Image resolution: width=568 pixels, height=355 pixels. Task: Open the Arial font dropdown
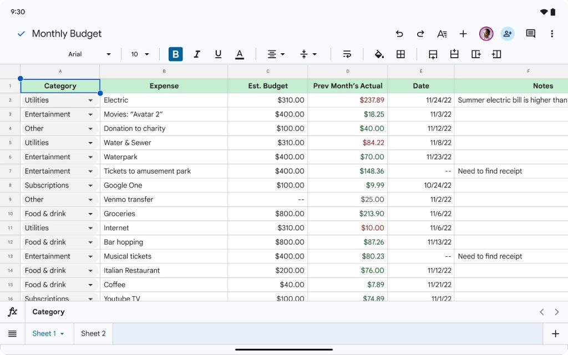click(89, 54)
